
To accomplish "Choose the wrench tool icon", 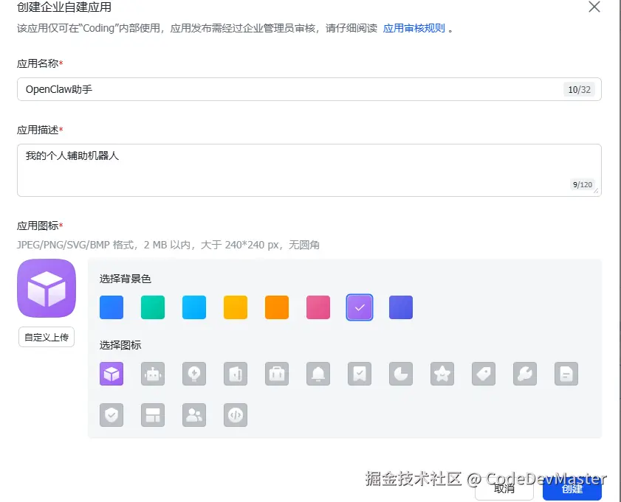I will pyautogui.click(x=525, y=374).
